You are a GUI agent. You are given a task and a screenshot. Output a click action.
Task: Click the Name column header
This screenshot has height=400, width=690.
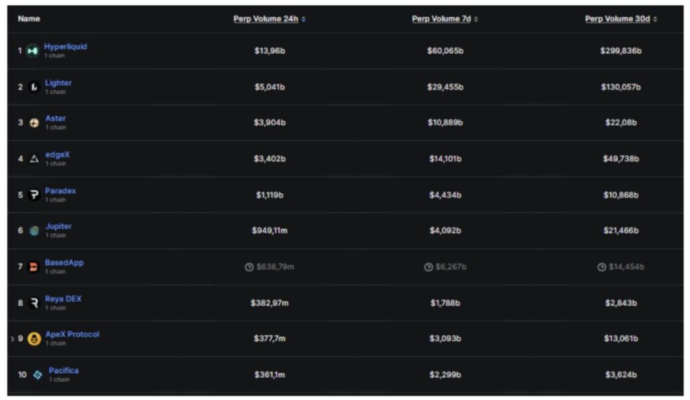point(29,19)
